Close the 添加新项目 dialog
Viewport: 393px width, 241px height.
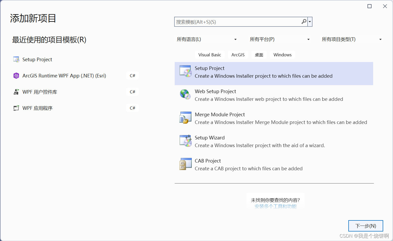[385, 6]
